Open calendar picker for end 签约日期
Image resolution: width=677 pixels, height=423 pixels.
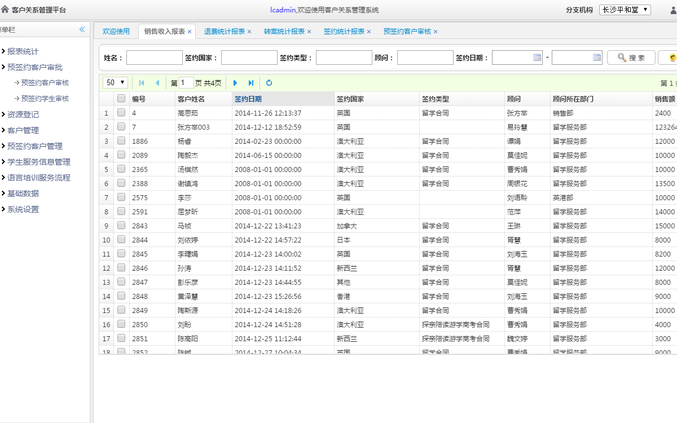(x=597, y=58)
